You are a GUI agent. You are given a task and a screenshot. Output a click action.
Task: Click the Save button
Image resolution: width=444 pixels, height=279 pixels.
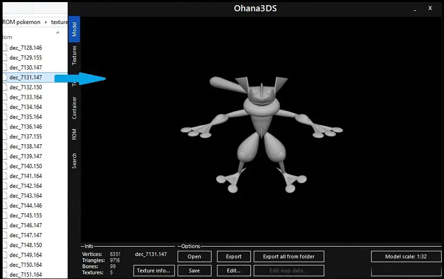pos(194,271)
